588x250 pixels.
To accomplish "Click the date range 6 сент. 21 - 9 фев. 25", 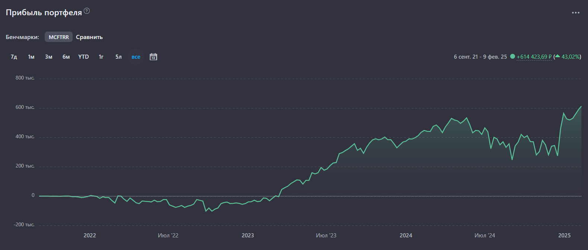I will click(480, 57).
